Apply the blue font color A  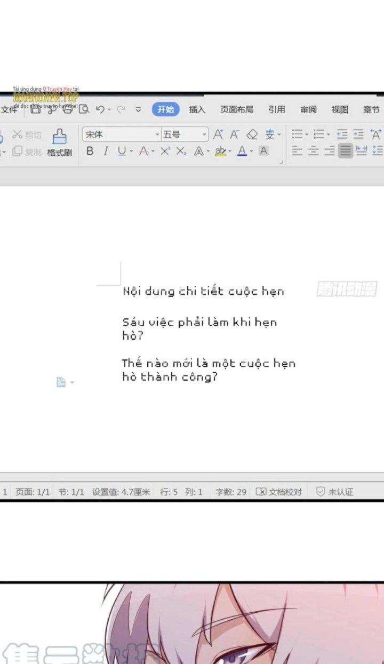pyautogui.click(x=242, y=151)
